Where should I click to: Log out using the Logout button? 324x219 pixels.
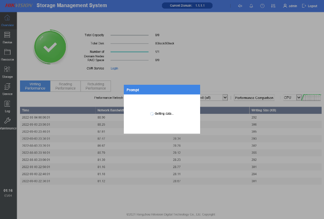[310, 6]
